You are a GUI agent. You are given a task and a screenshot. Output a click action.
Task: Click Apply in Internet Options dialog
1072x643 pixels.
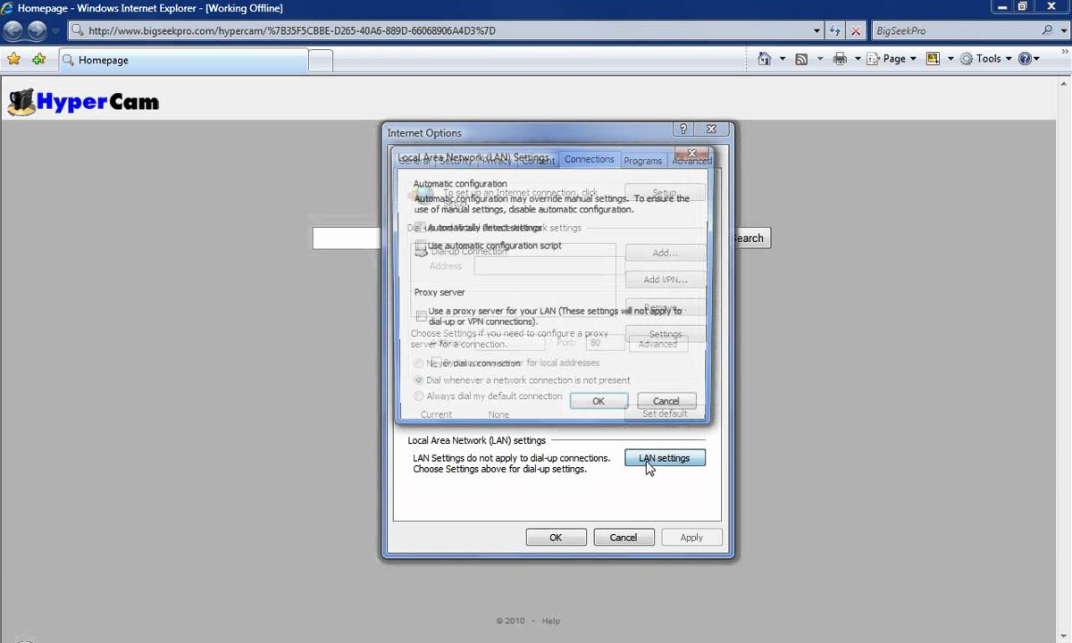pyautogui.click(x=691, y=538)
